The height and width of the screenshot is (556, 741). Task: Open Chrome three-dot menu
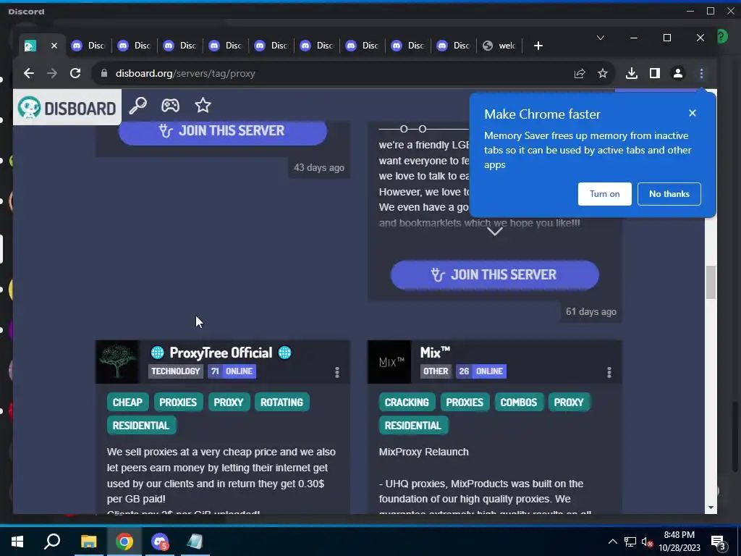tap(701, 73)
